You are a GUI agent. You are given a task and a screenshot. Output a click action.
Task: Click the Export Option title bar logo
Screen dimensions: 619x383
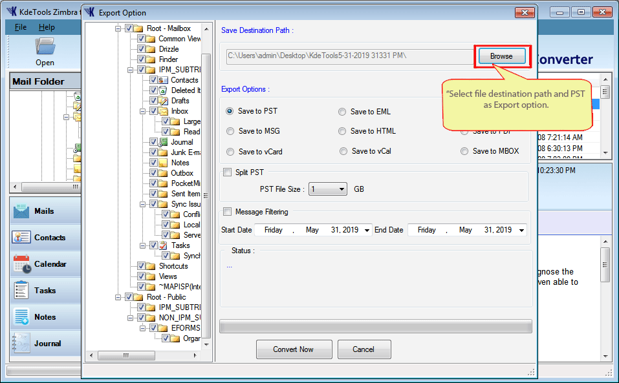pos(90,12)
